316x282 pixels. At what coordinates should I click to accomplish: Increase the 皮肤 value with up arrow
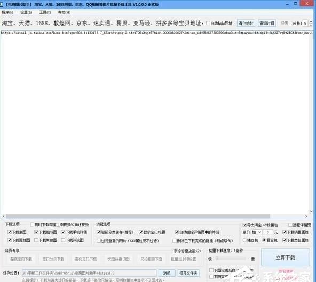[x=311, y=21]
